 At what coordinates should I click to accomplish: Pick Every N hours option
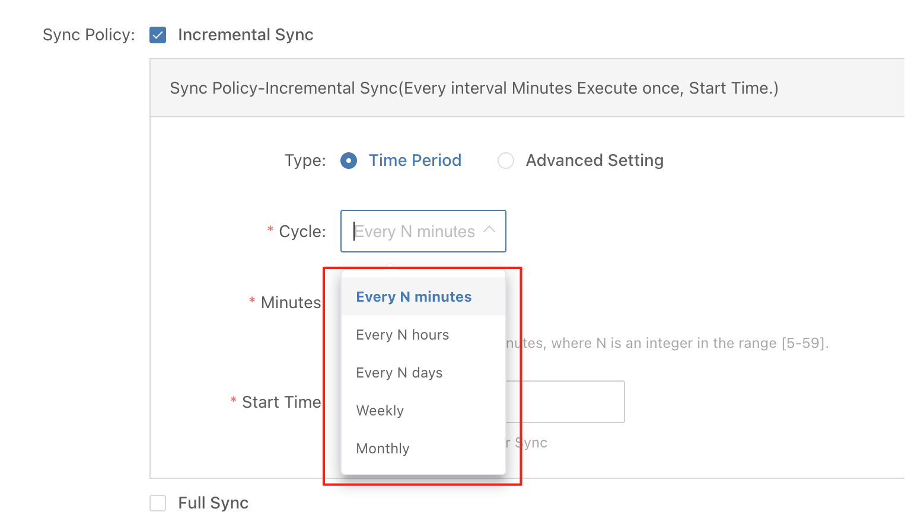402,335
